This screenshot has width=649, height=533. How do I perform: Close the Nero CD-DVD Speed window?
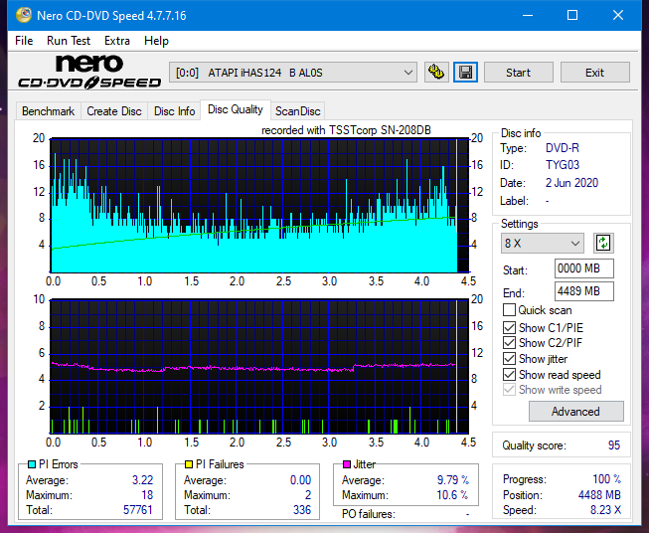(618, 15)
